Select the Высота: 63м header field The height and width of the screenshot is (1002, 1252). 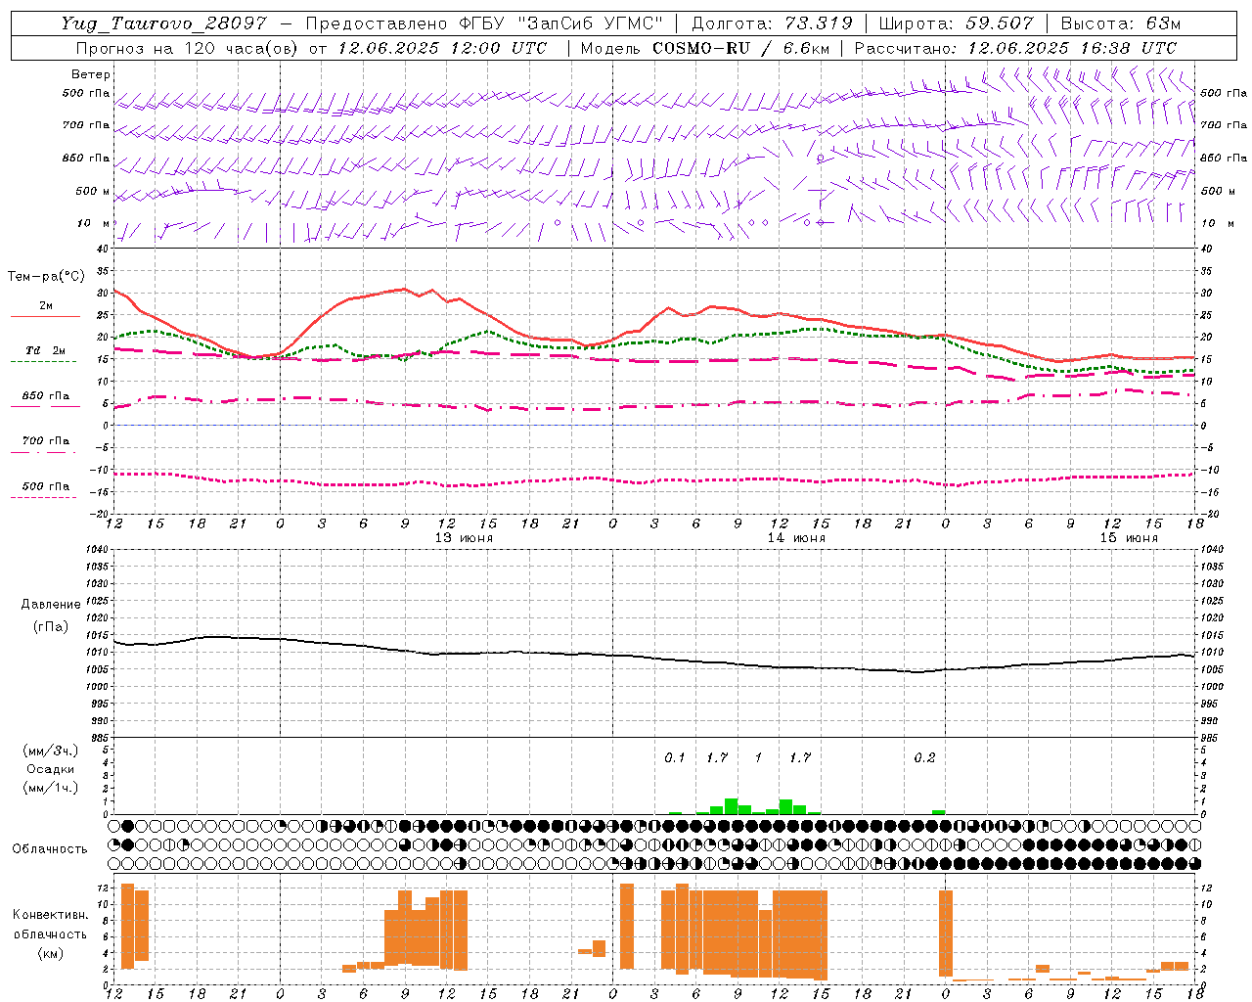pyautogui.click(x=1120, y=23)
